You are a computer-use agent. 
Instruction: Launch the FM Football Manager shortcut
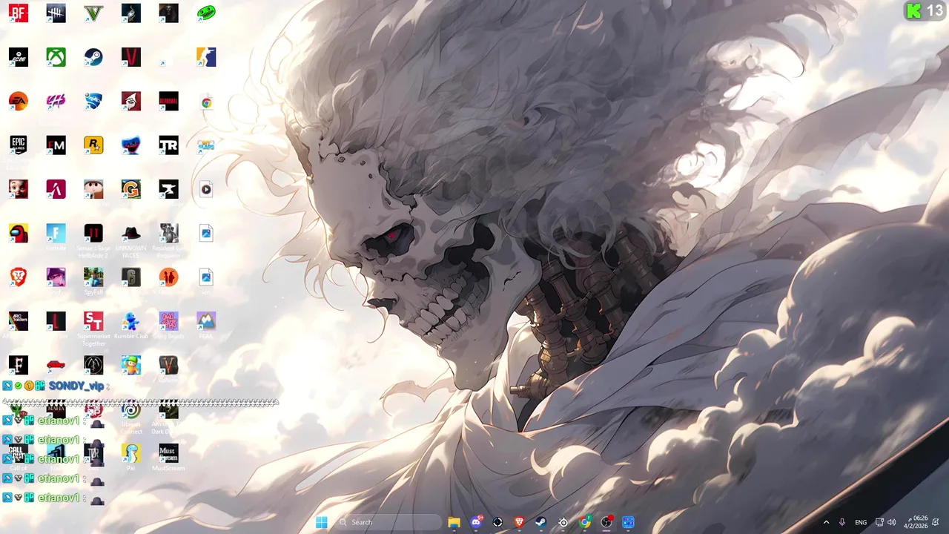(56, 145)
